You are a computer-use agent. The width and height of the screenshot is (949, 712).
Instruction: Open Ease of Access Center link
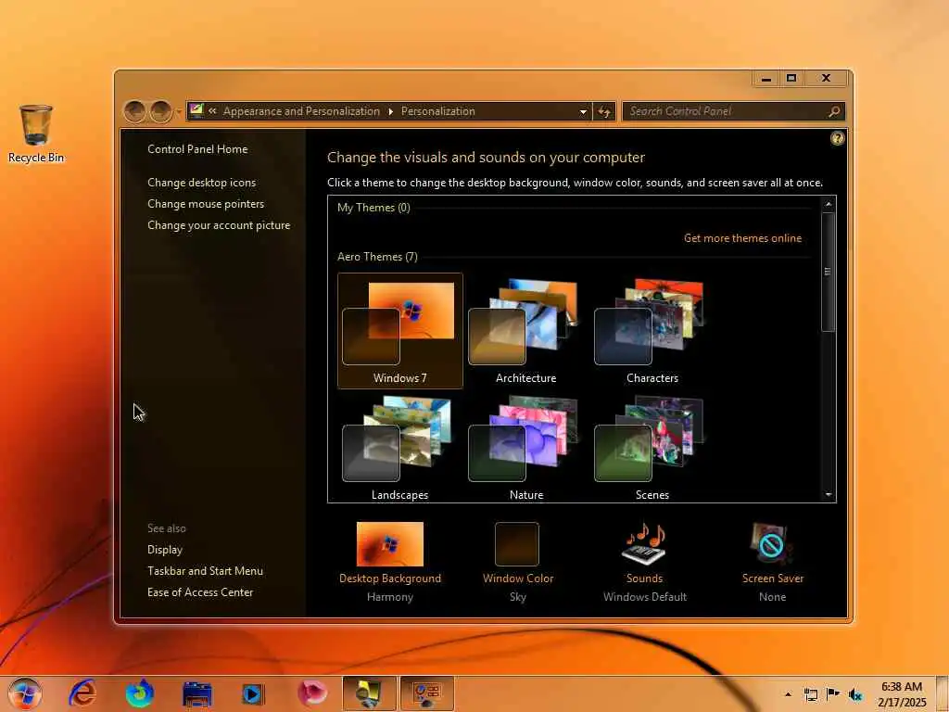pos(200,592)
